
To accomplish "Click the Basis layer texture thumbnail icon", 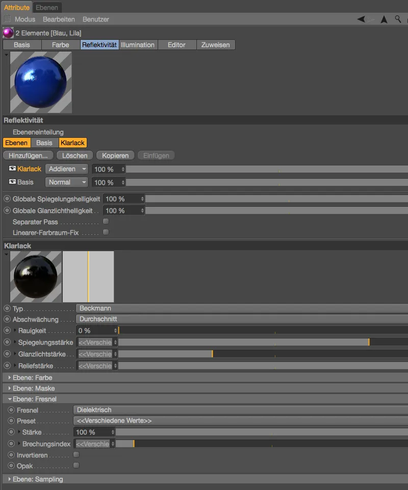I will pos(11,182).
